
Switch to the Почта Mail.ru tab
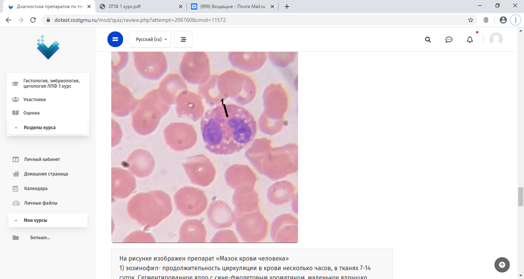click(x=233, y=7)
